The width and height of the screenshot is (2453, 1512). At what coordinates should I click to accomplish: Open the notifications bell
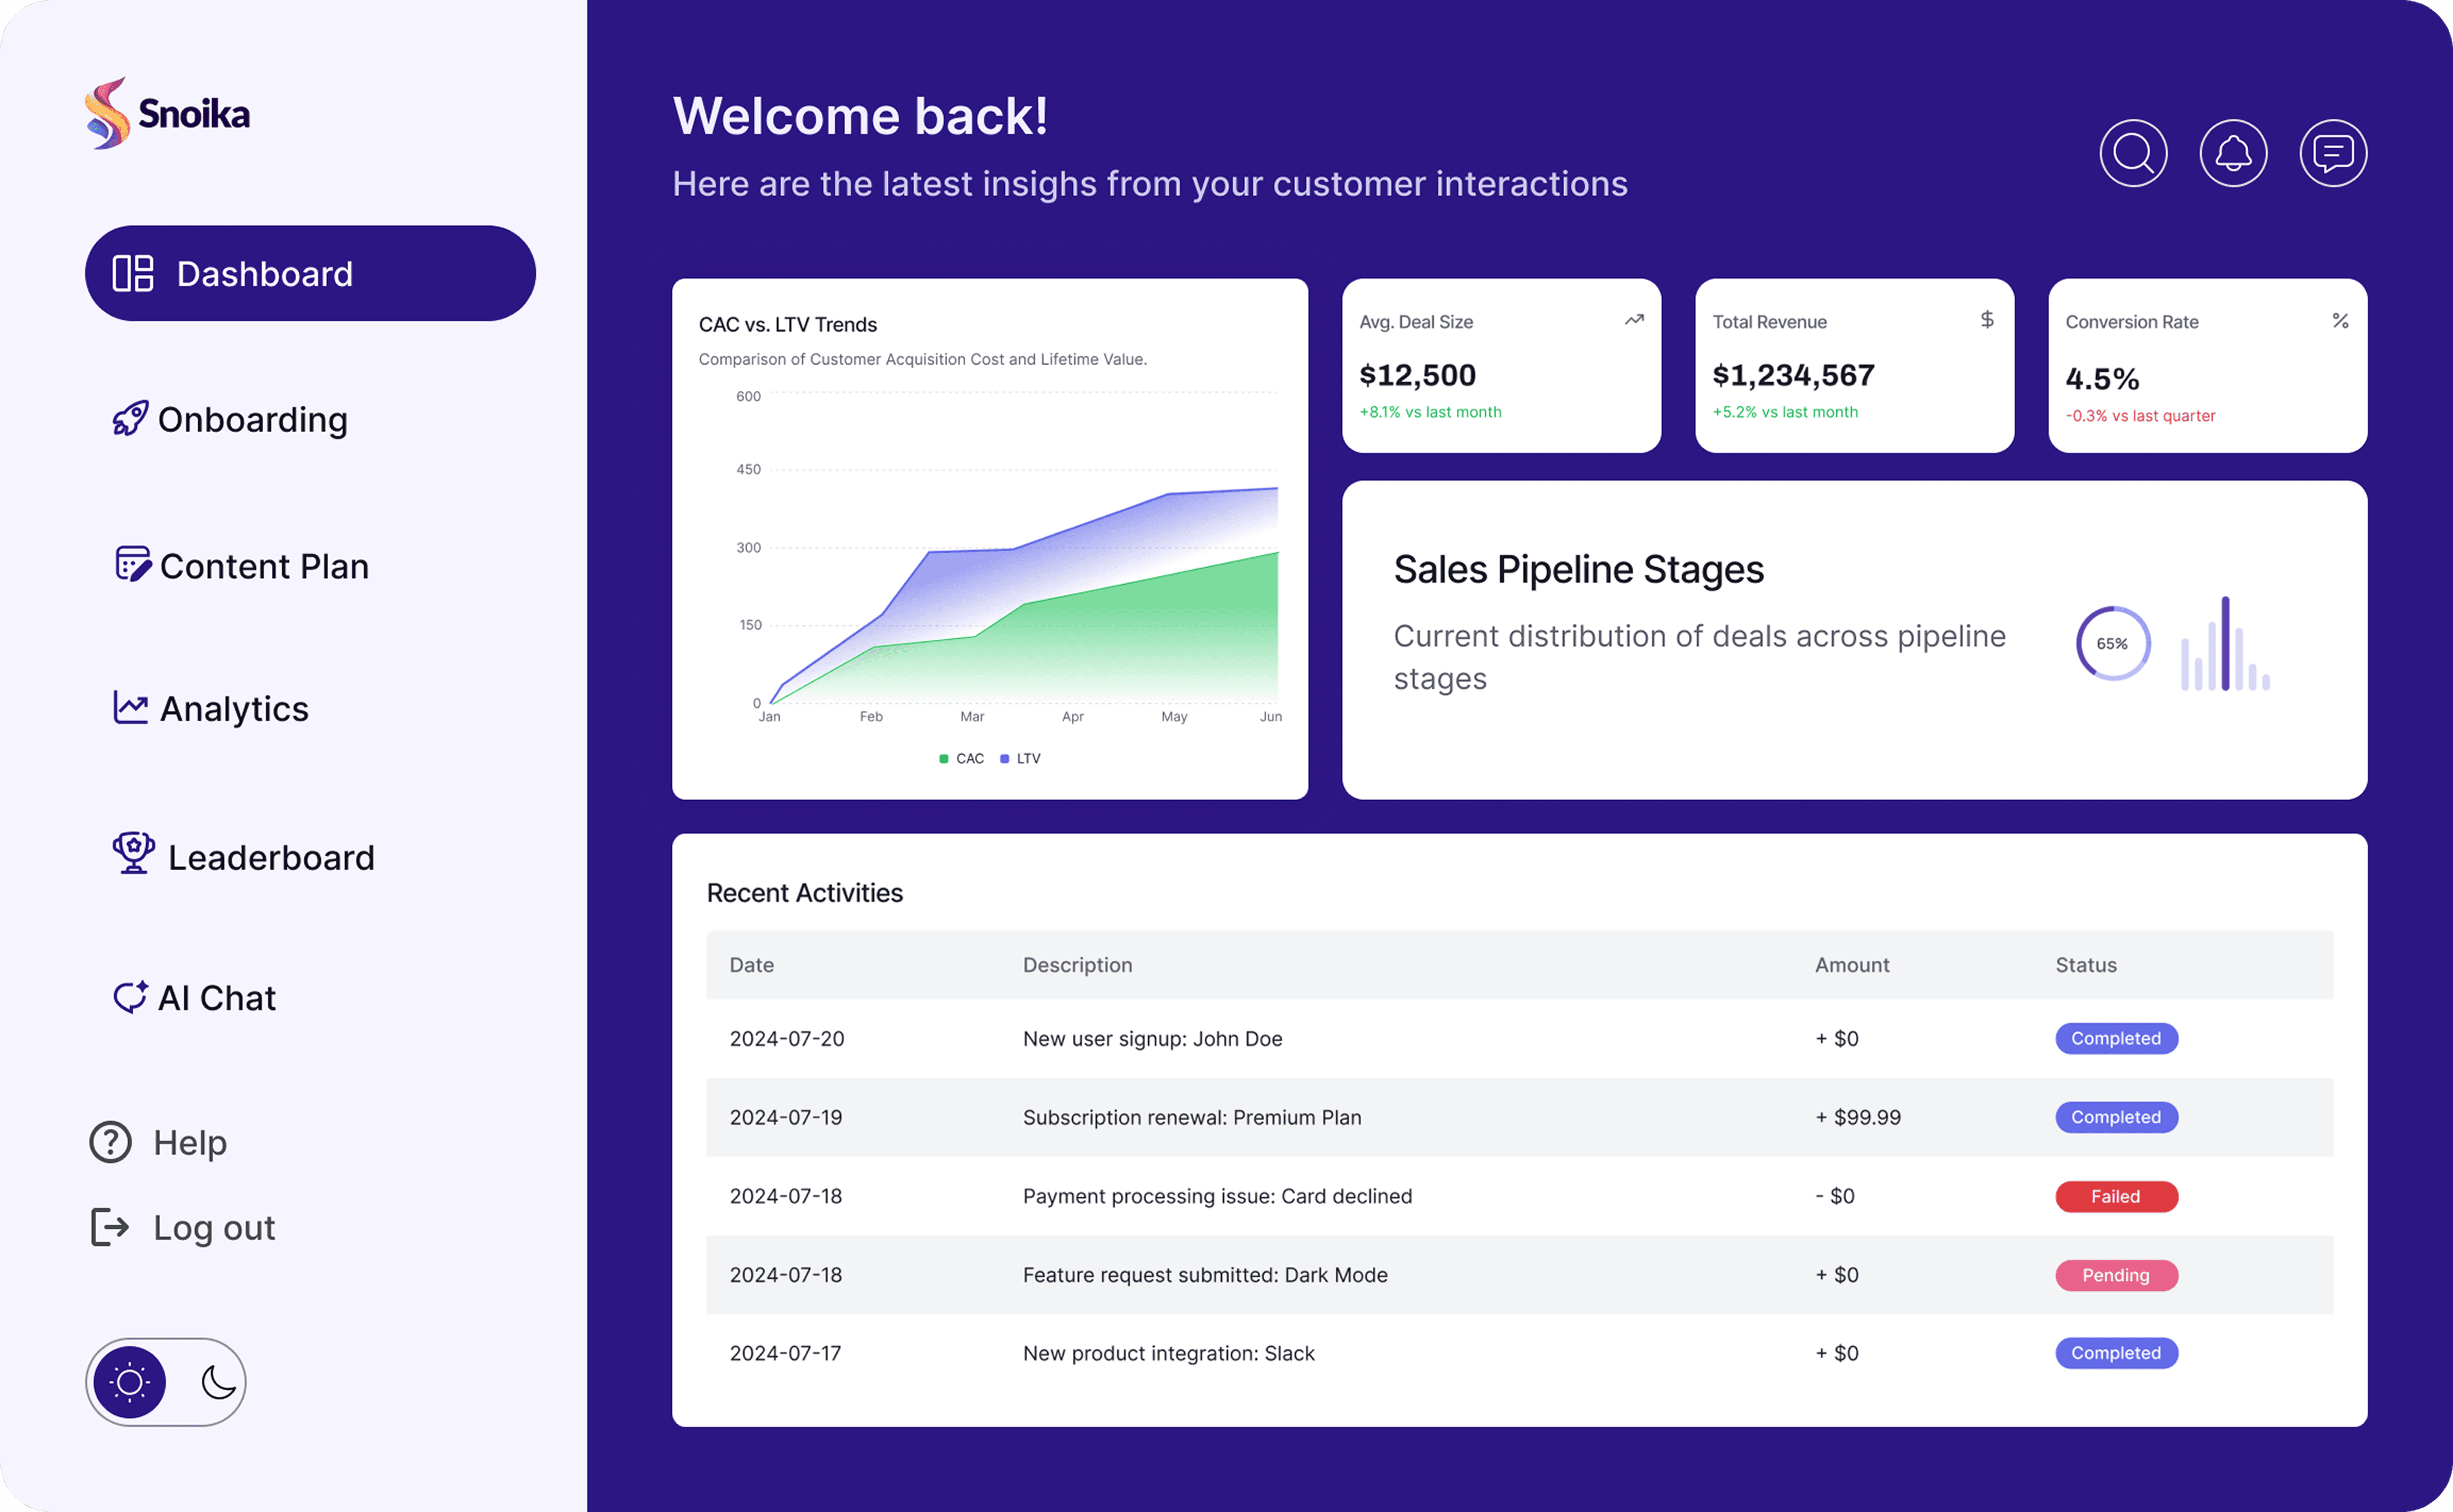[x=2234, y=153]
